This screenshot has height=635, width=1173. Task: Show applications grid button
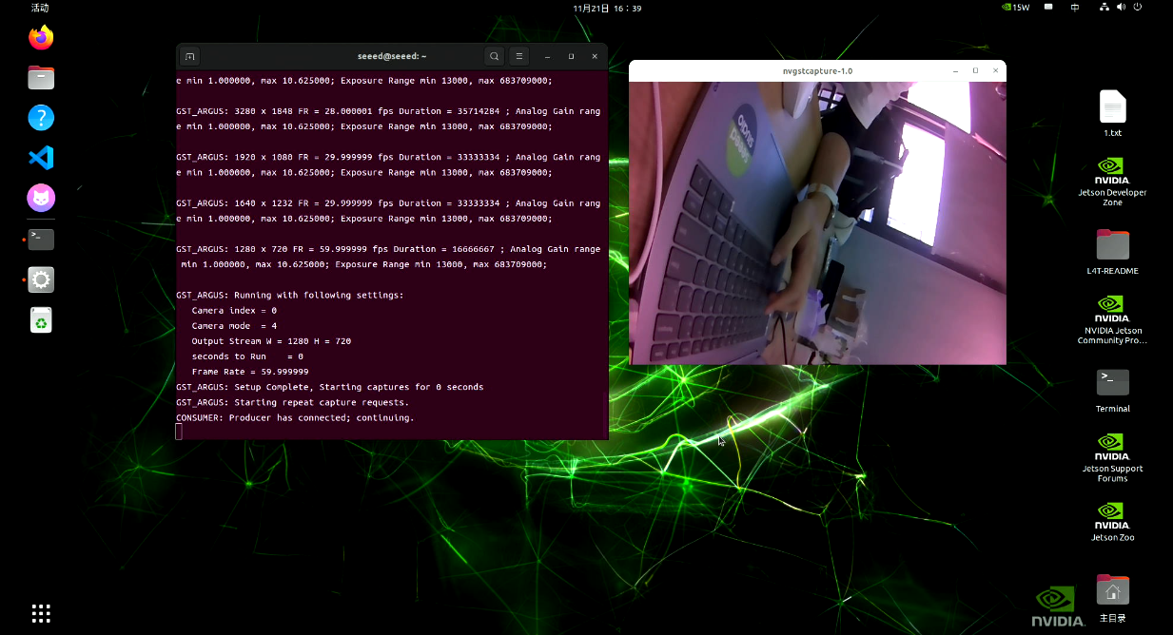click(41, 613)
